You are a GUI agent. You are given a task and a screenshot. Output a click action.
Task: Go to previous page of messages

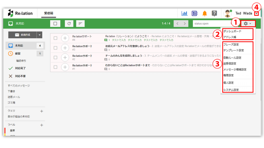click(x=177, y=24)
